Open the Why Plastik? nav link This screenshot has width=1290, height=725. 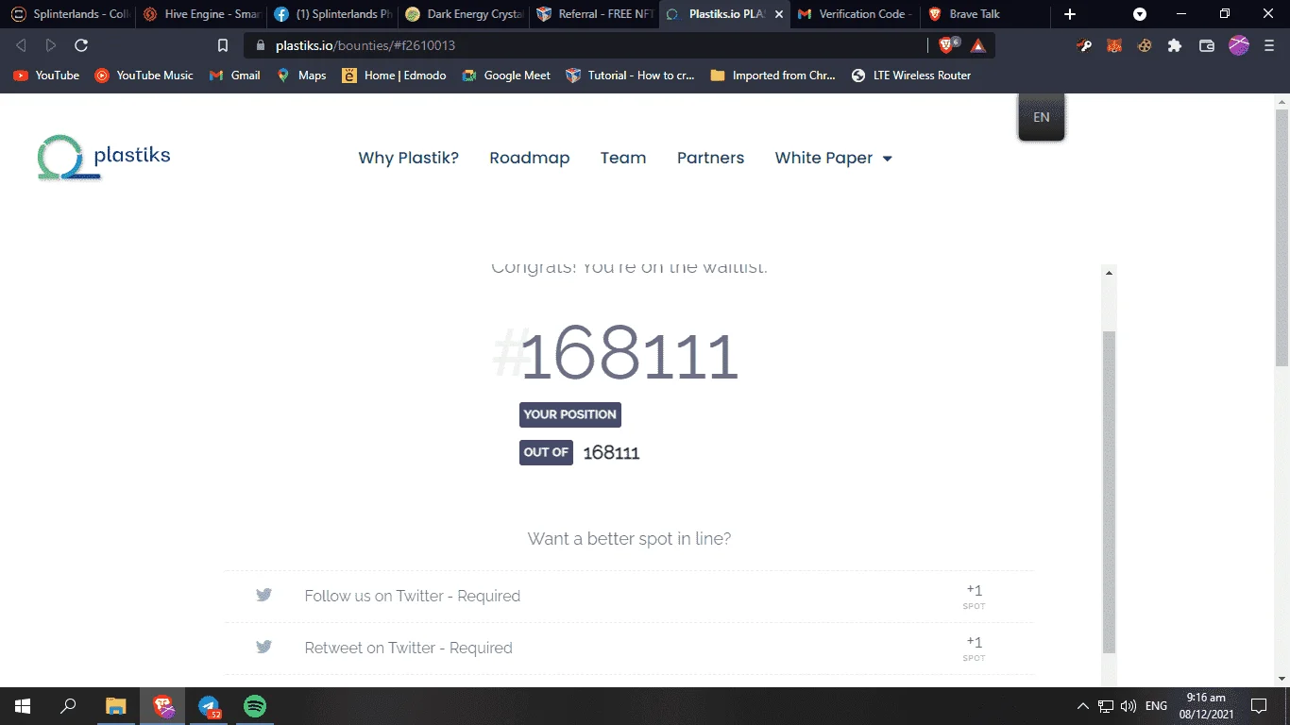point(408,158)
